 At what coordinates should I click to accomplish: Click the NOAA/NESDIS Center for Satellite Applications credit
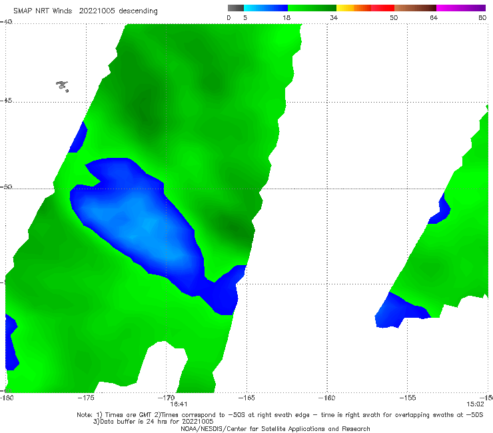[x=275, y=429]
